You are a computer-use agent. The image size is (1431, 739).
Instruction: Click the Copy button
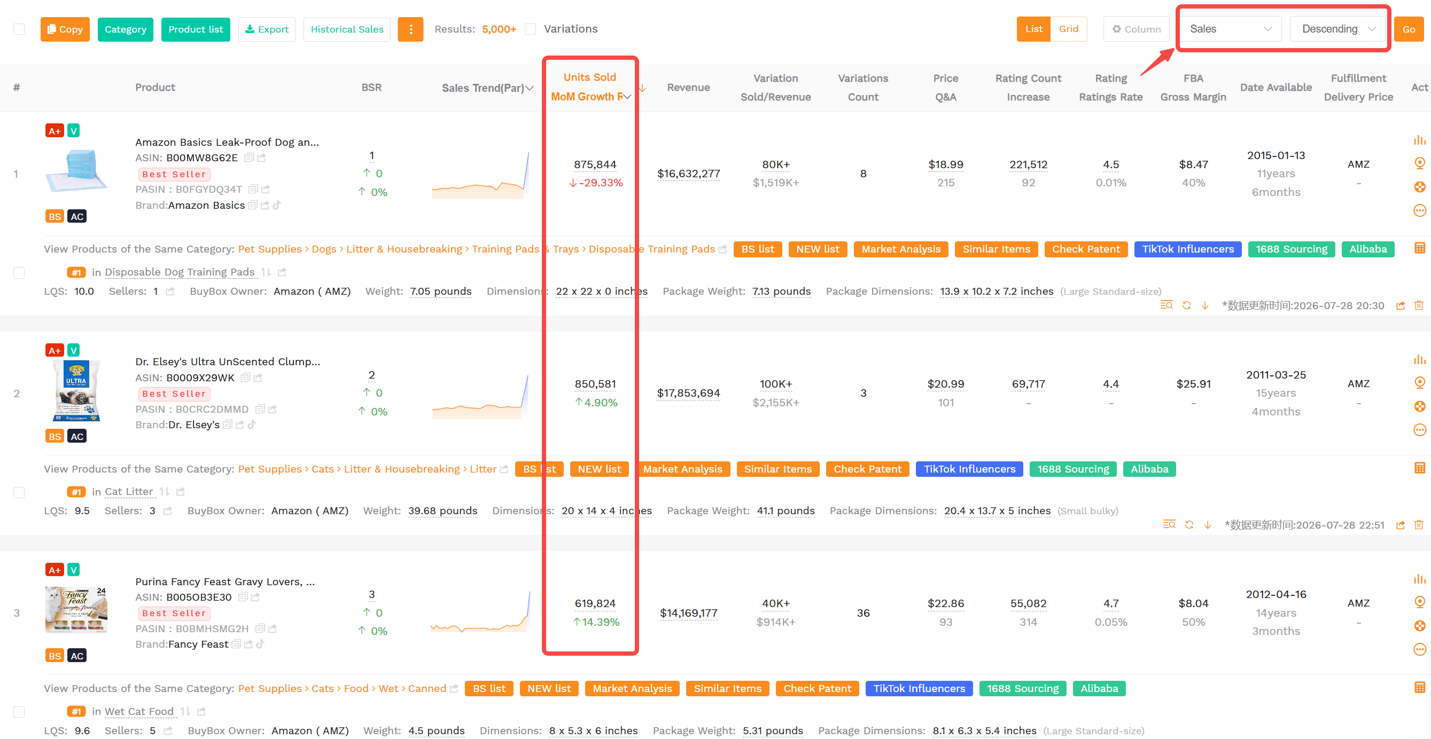pyautogui.click(x=65, y=29)
